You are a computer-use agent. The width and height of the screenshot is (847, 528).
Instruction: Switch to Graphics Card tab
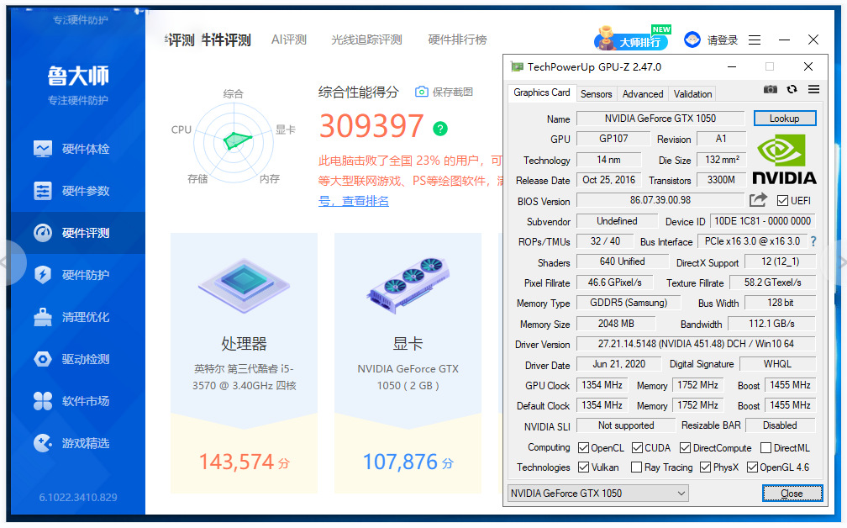click(x=542, y=92)
